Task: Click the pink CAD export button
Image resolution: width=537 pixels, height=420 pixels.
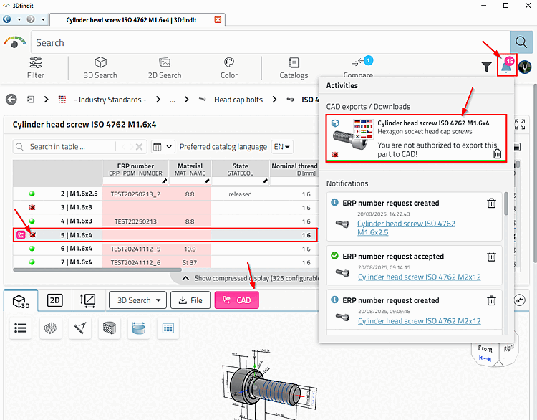Action: (237, 300)
